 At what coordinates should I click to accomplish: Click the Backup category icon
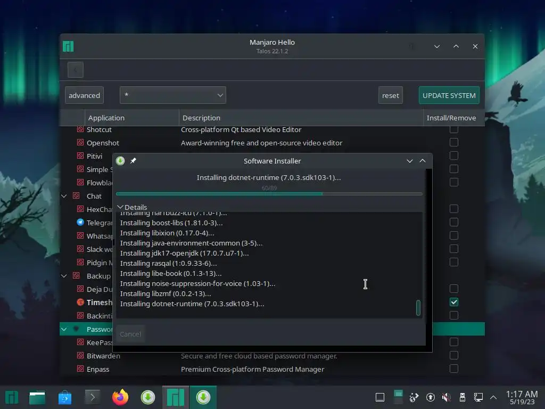pyautogui.click(x=76, y=275)
